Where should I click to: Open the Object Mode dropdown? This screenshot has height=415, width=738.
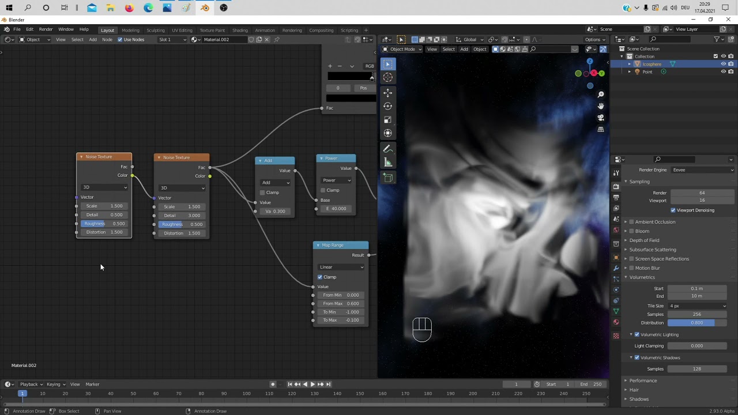pos(402,49)
